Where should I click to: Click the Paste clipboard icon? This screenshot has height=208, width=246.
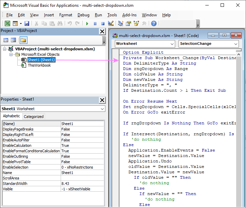click(x=52, y=23)
